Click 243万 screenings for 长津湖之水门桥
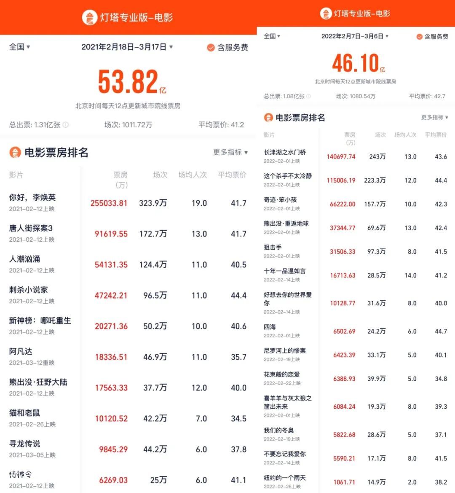Viewport: 455px width, 493px height. [x=377, y=157]
